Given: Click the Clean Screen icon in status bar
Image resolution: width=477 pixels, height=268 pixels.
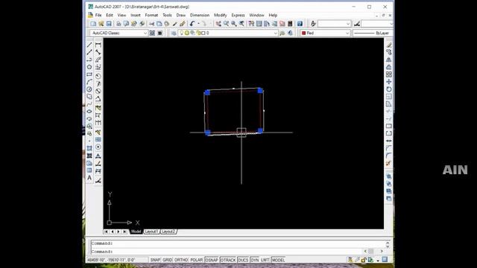Looking at the screenshot, I should pyautogui.click(x=385, y=260).
